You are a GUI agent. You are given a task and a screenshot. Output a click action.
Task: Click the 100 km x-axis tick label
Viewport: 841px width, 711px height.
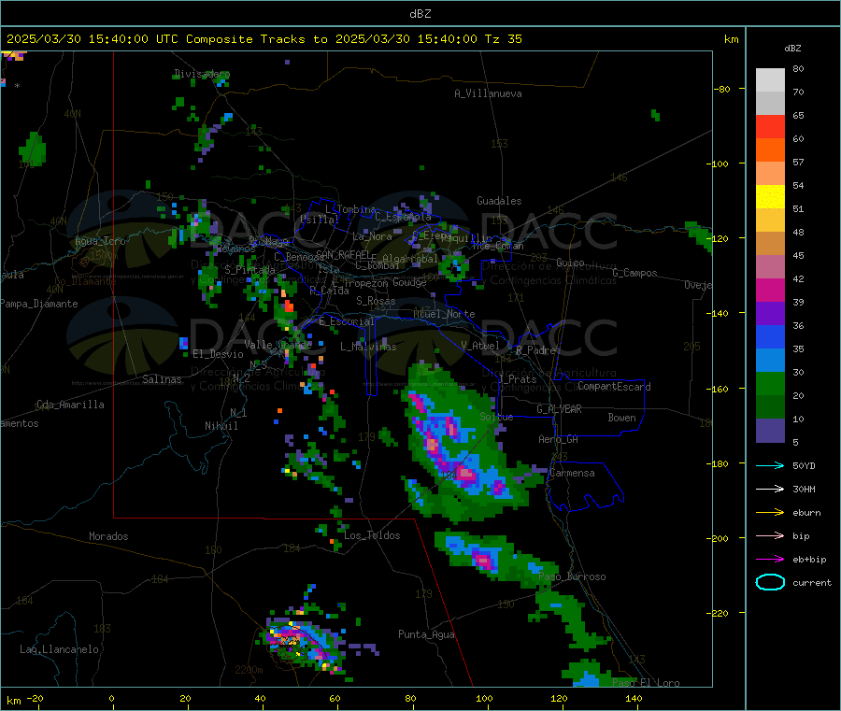pyautogui.click(x=484, y=698)
